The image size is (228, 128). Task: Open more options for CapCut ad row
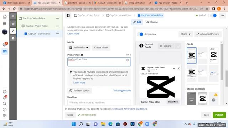[58, 34]
